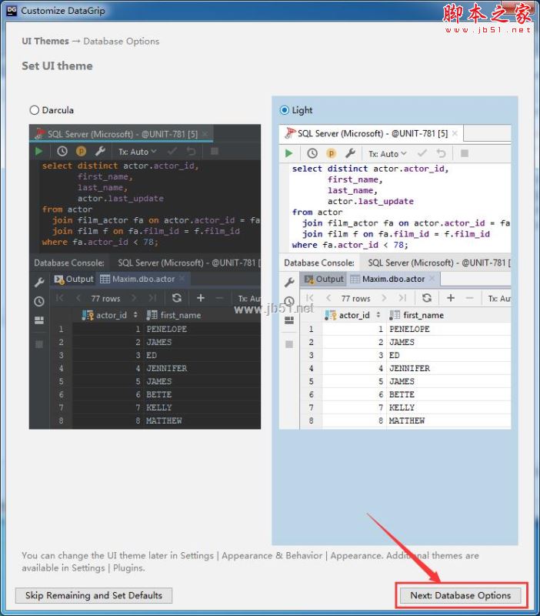Click toolbar wrench settings icon in Darcula preview

pyautogui.click(x=100, y=151)
